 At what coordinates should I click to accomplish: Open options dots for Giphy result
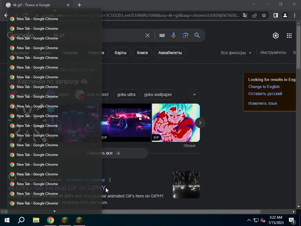tap(110, 180)
